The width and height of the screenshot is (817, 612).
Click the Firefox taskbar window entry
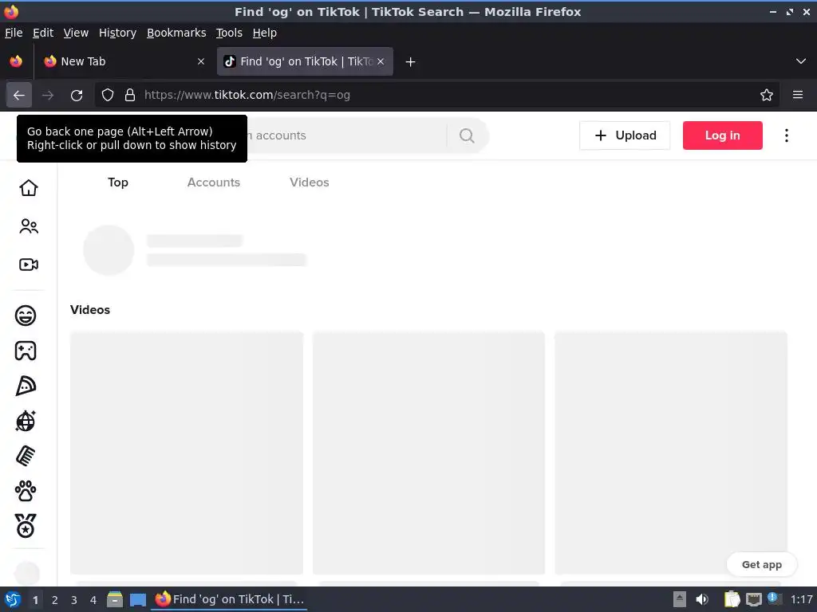click(229, 599)
